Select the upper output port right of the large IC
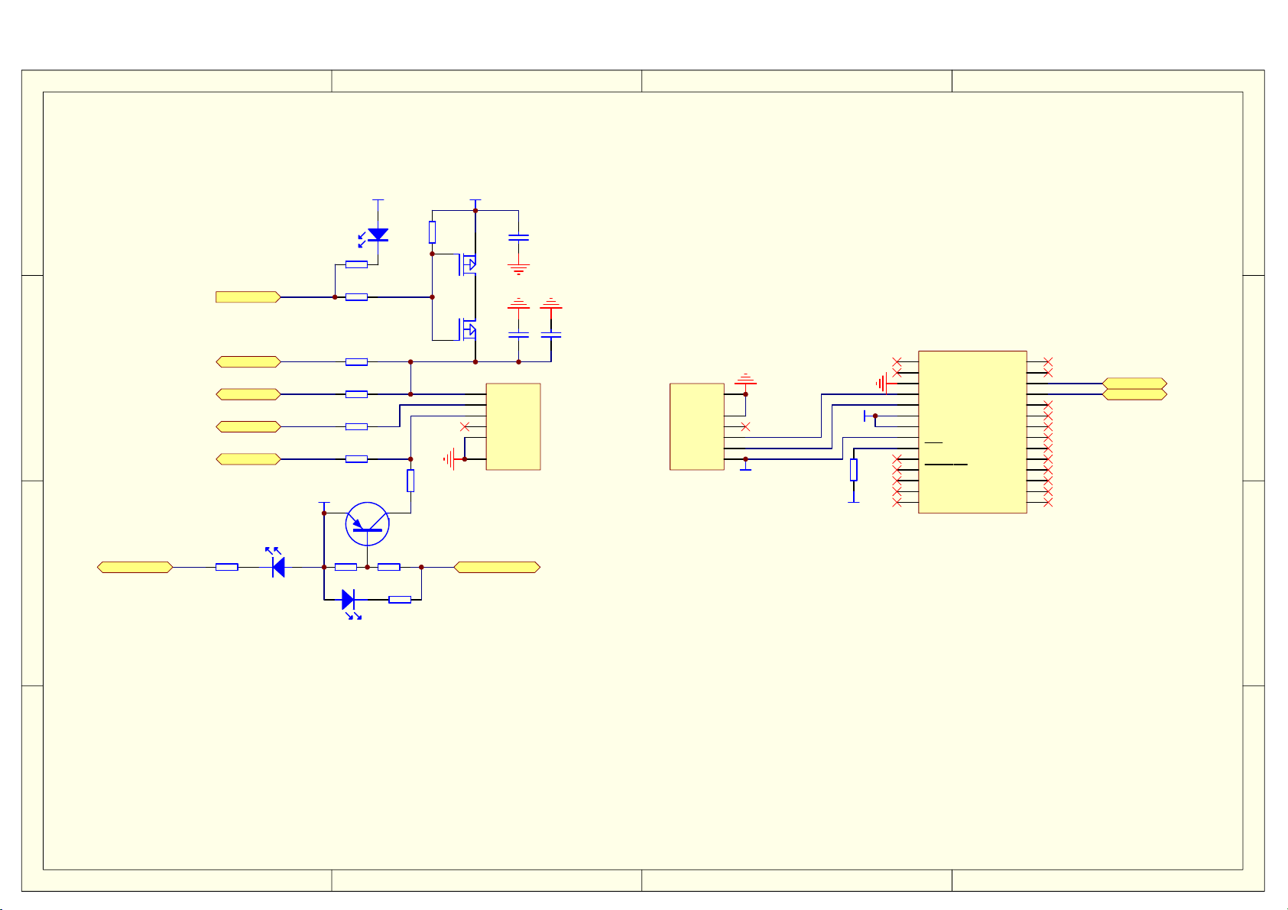Viewport: 1288px width, 910px height. coord(1134,384)
